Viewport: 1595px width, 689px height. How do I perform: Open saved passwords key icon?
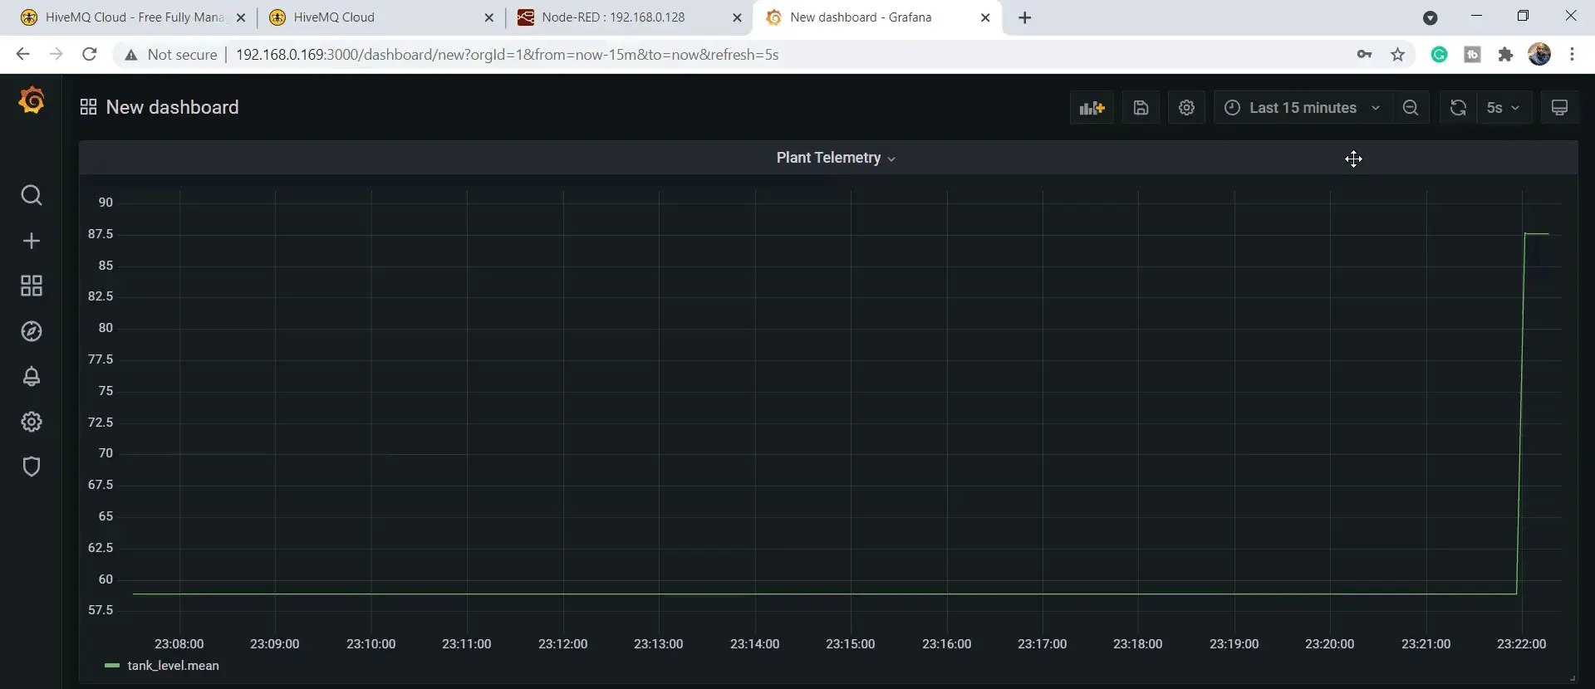pos(1364,55)
